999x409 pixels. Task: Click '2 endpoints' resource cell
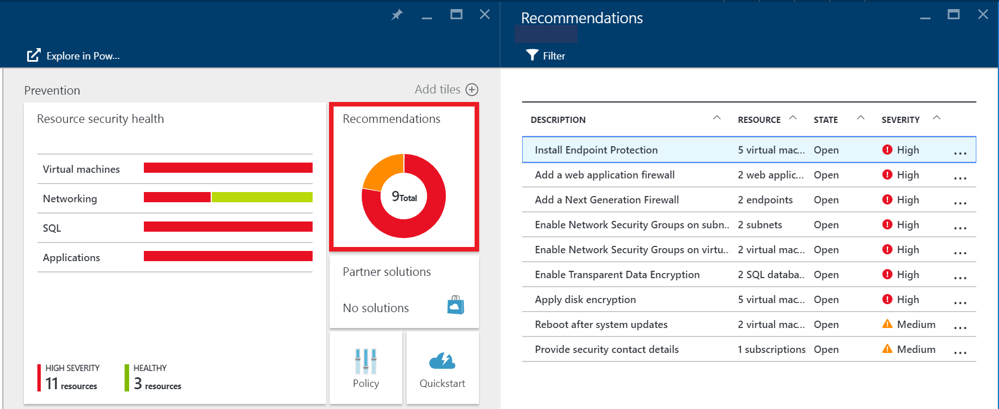765,200
